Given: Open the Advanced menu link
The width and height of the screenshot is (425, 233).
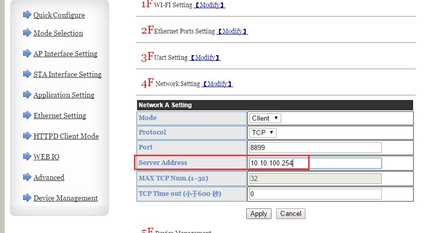Looking at the screenshot, I should [49, 177].
